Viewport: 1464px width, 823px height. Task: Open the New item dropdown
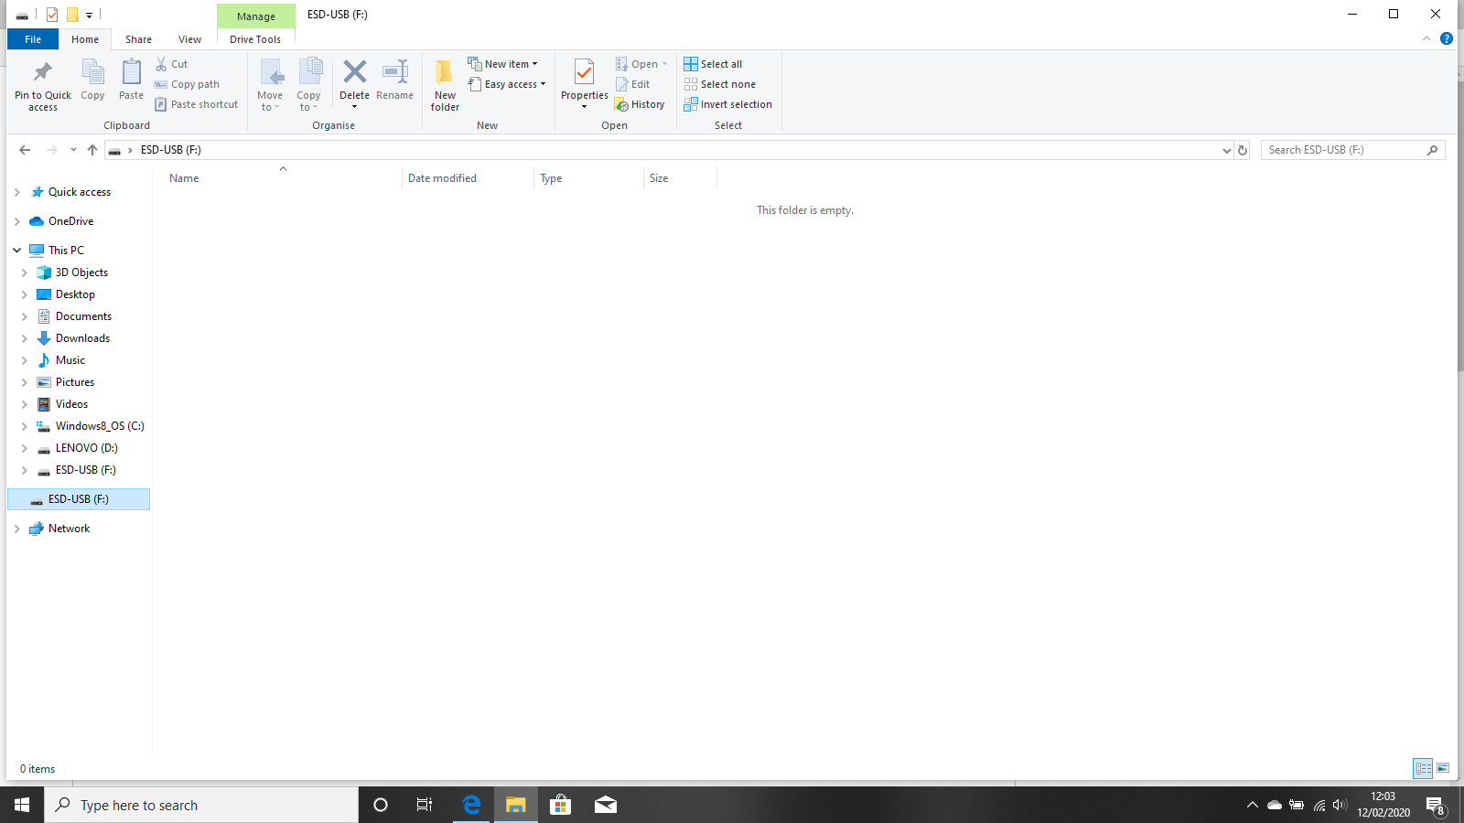[x=503, y=64]
